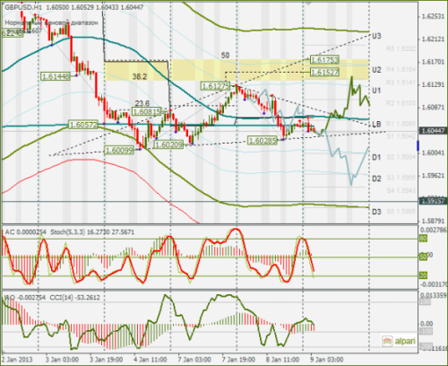Click the 4 Jan 11:00 time label
Screen dimensions: 448x366
coord(151,360)
